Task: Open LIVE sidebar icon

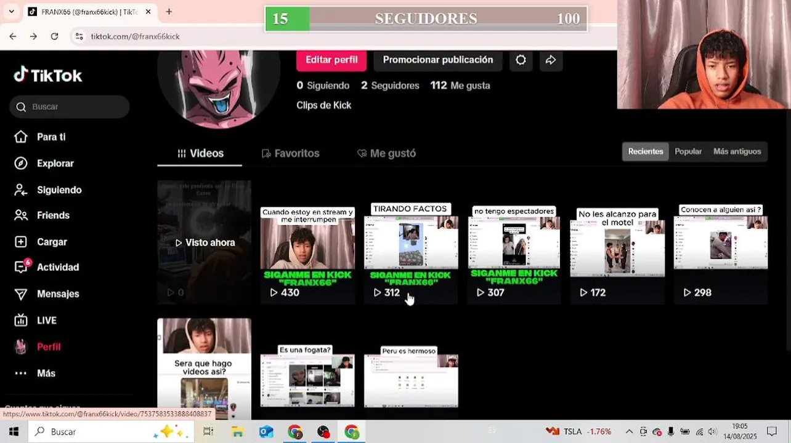Action: pyautogui.click(x=21, y=320)
